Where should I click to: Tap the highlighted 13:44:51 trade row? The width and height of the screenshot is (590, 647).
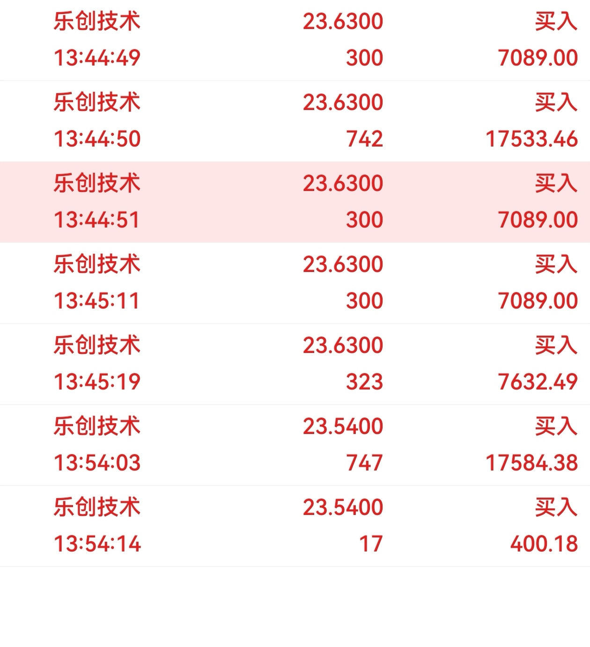295,202
